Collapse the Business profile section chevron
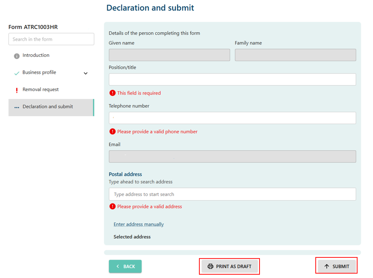373x278 pixels. tap(86, 73)
